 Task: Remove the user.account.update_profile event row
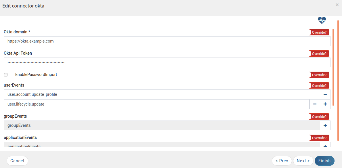(325, 94)
